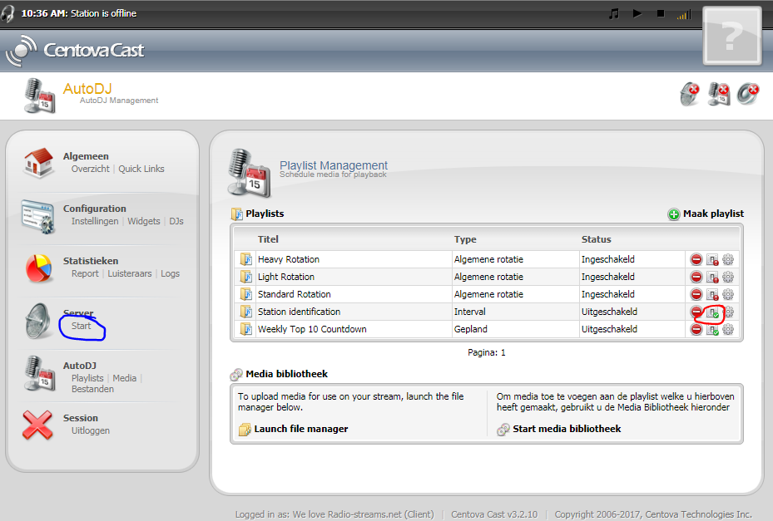Remove the Weekly Top 10 Countdown playlist
This screenshot has width=773, height=521.
[x=696, y=330]
